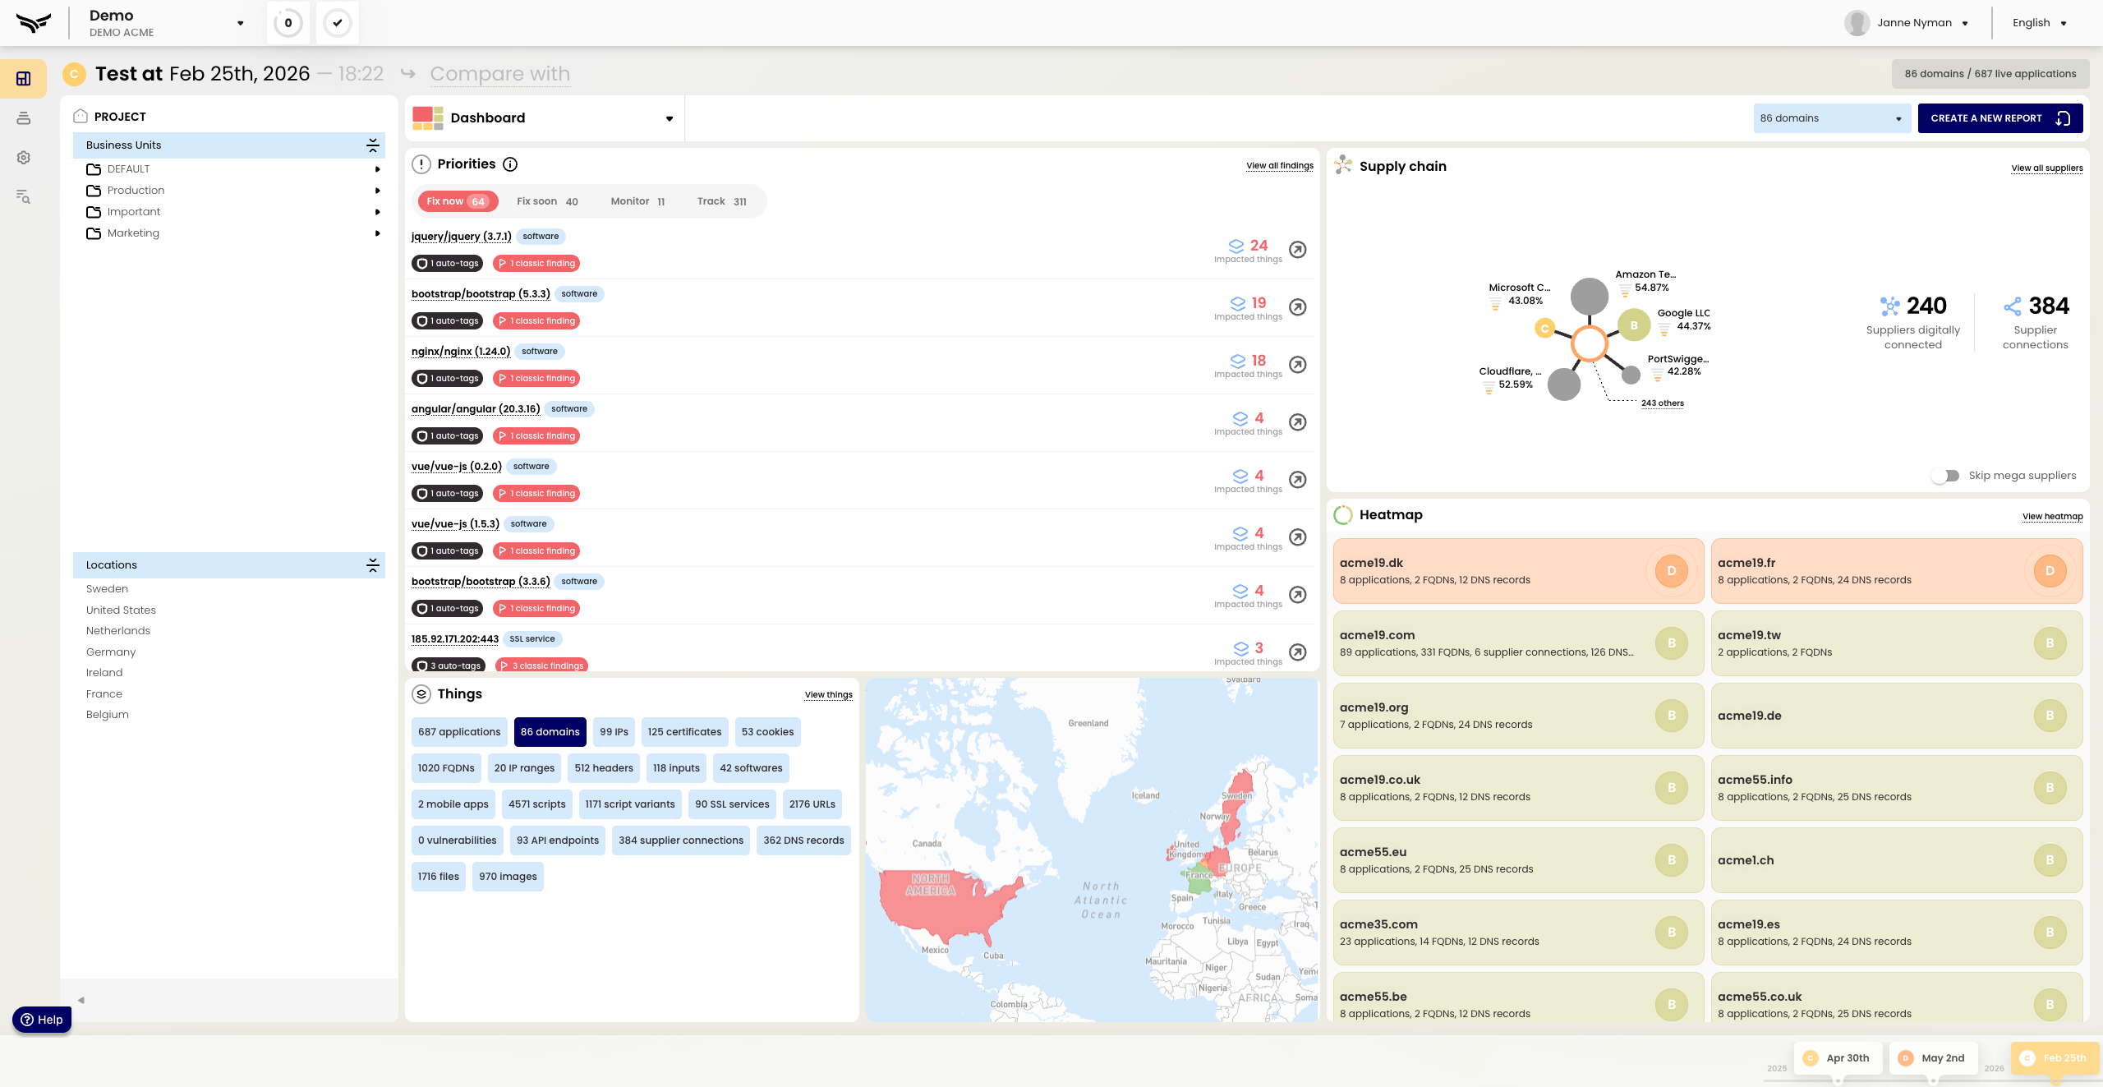Collapse the Business Units section
2103x1087 pixels.
(372, 145)
